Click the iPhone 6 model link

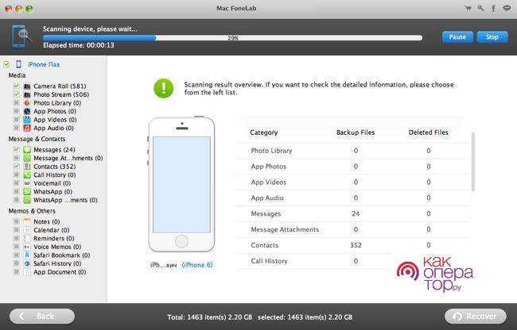(x=197, y=265)
